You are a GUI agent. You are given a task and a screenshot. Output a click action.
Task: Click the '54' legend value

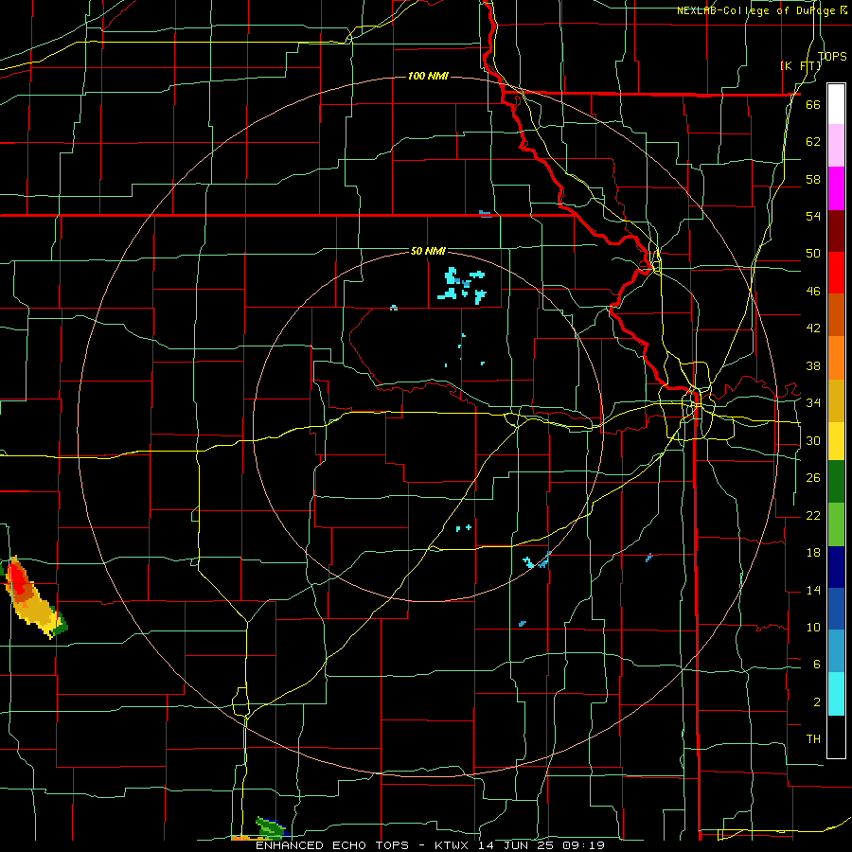pyautogui.click(x=813, y=216)
